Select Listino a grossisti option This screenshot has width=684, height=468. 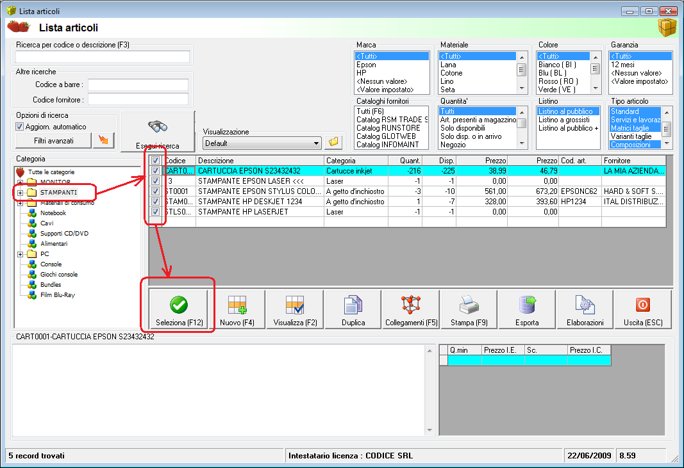[x=563, y=119]
